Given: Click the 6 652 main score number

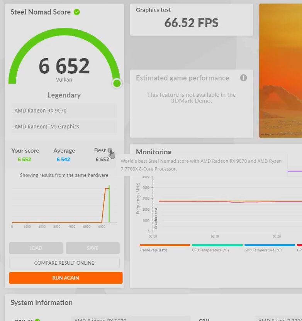Looking at the screenshot, I should [64, 66].
